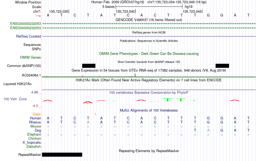
Task: Click the Zebrafish species row label
Action: point(34,147)
